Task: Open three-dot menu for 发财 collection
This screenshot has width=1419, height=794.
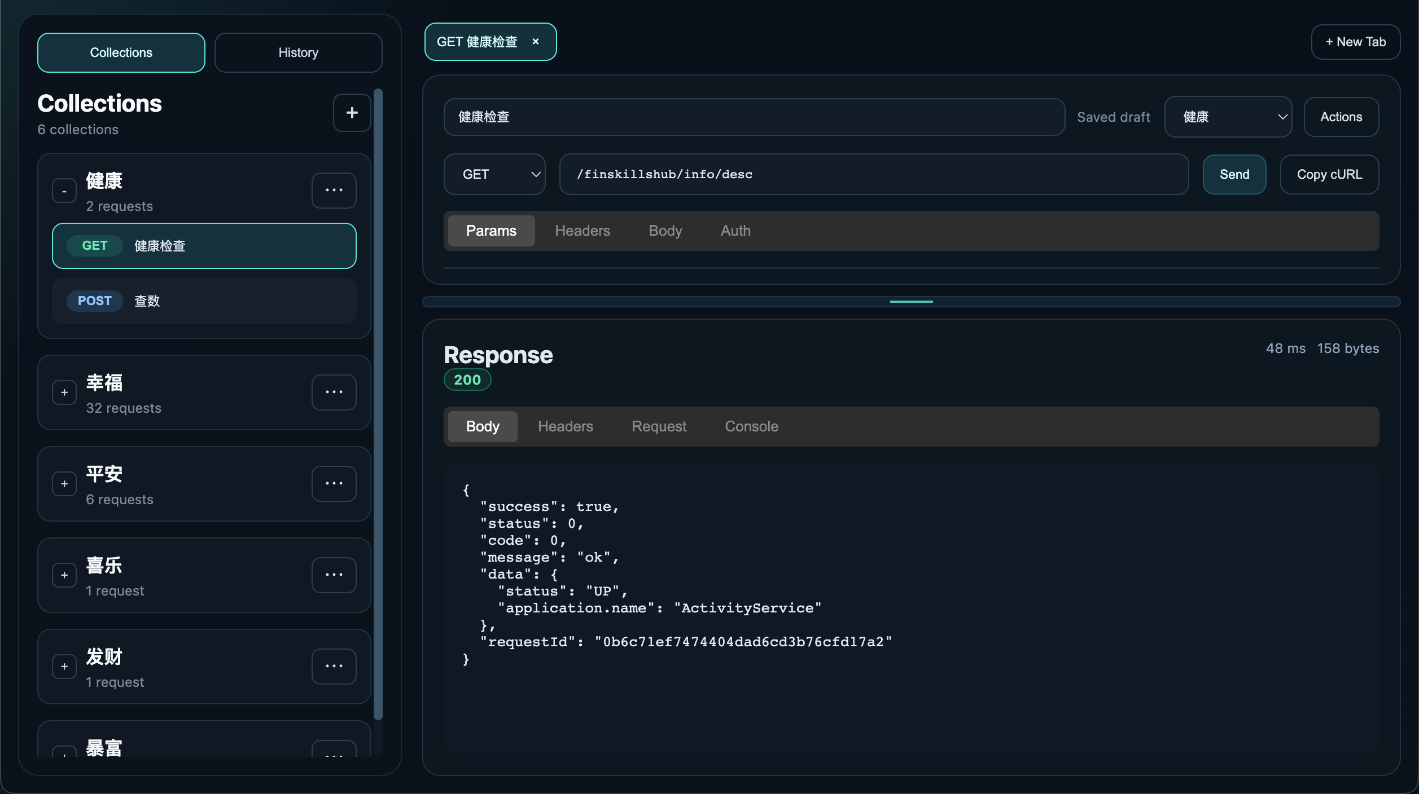Action: coord(334,667)
